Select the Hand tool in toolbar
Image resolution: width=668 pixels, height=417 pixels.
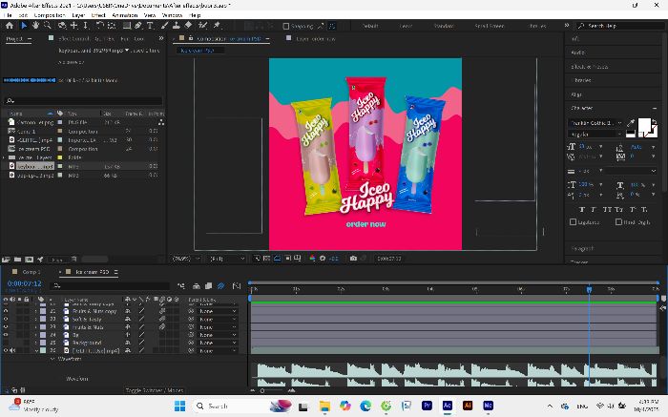[35, 26]
